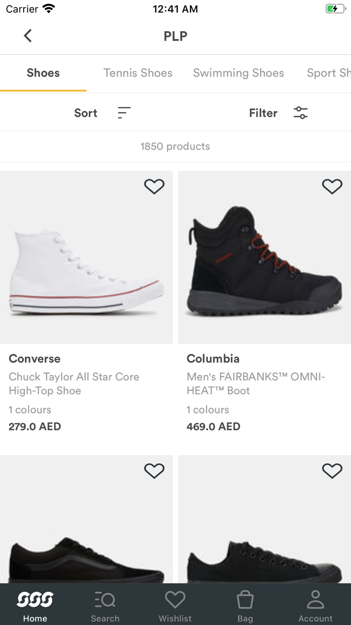Tap the filter sliders icon
Screen dimensions: 351x625
point(300,113)
